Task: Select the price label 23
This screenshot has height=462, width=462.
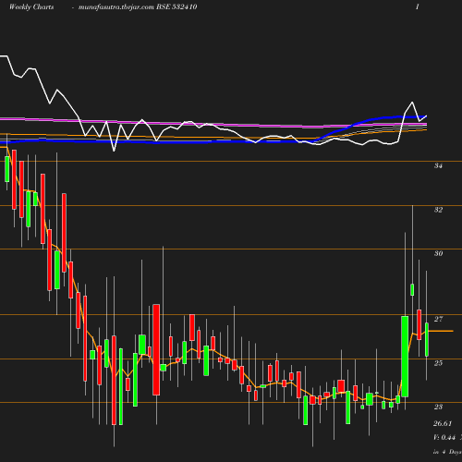Action: click(x=438, y=407)
